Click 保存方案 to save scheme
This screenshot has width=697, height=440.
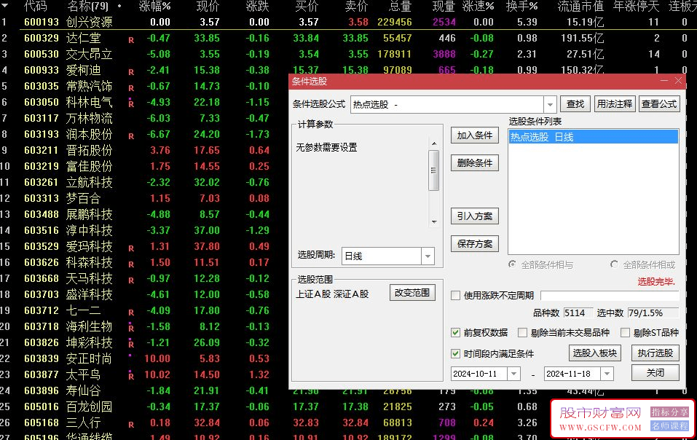(475, 244)
